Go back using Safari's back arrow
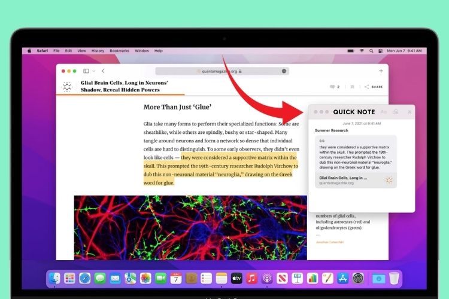 (x=102, y=71)
